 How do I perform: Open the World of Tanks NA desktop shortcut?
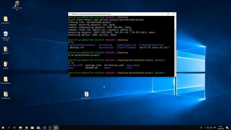tap(17, 6)
